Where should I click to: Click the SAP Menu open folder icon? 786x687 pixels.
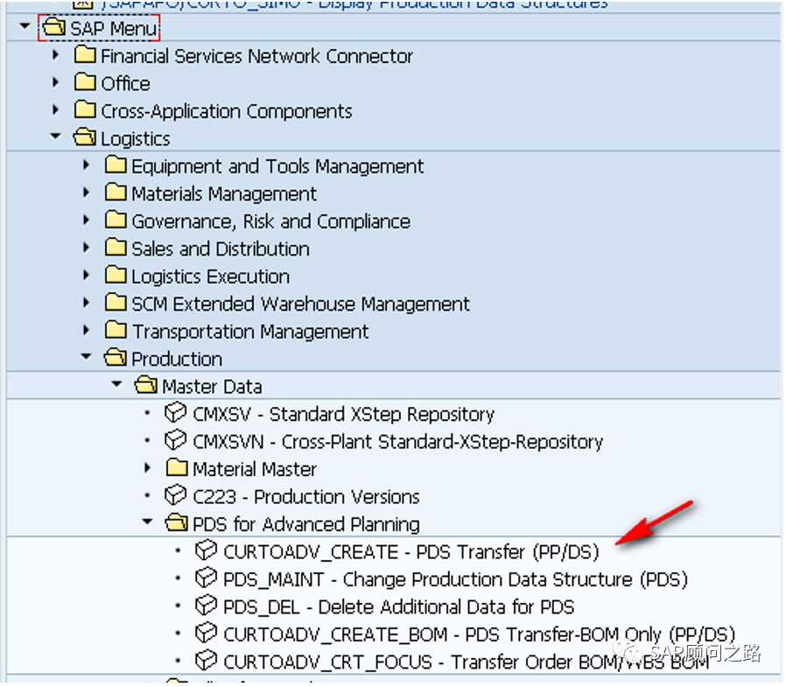[x=54, y=28]
